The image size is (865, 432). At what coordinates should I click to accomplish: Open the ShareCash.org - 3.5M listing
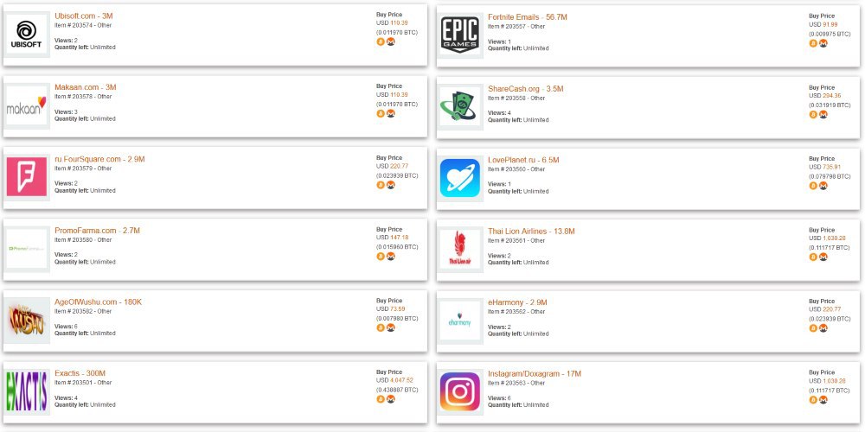tap(526, 89)
